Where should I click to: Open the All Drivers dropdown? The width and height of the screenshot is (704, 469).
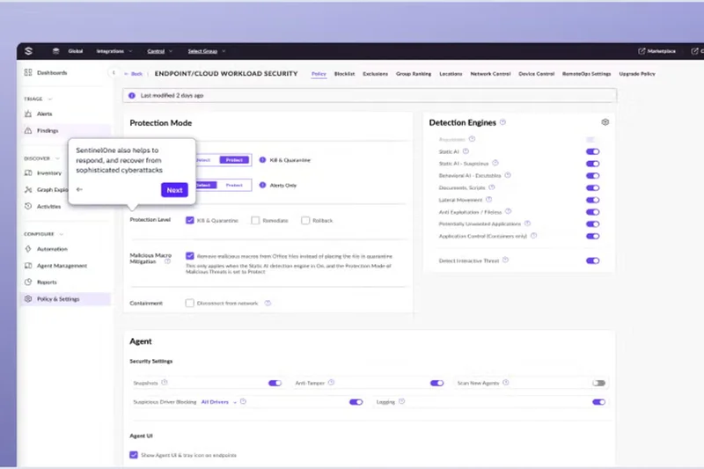pyautogui.click(x=218, y=402)
